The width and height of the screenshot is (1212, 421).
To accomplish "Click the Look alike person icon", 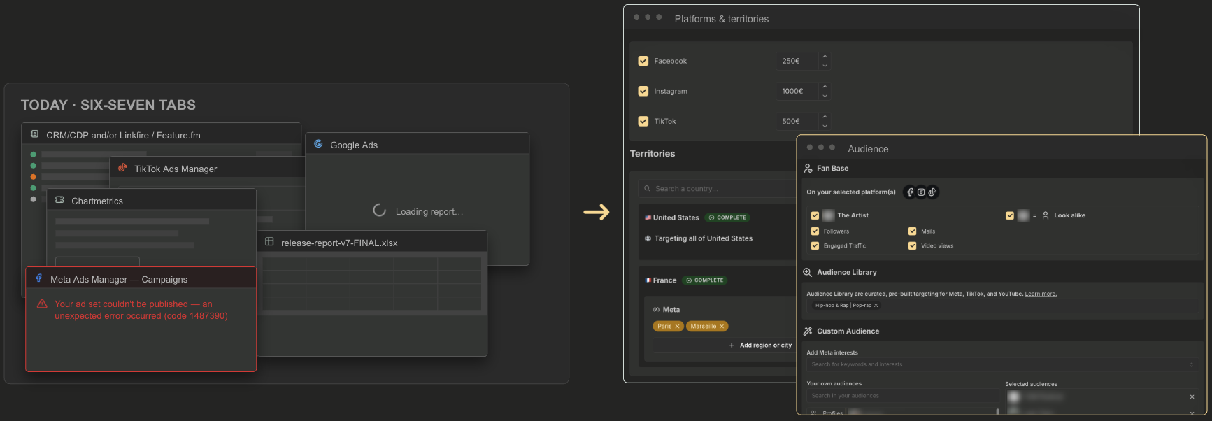I will click(x=1046, y=215).
